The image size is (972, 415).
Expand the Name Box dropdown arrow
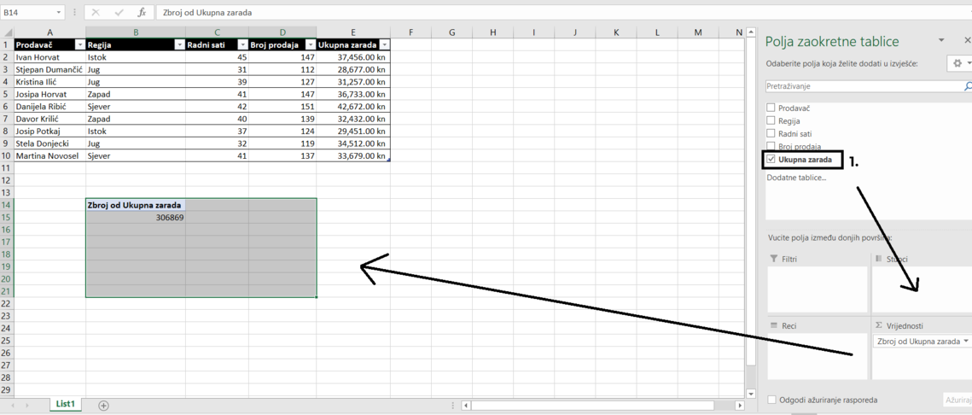[x=59, y=13]
